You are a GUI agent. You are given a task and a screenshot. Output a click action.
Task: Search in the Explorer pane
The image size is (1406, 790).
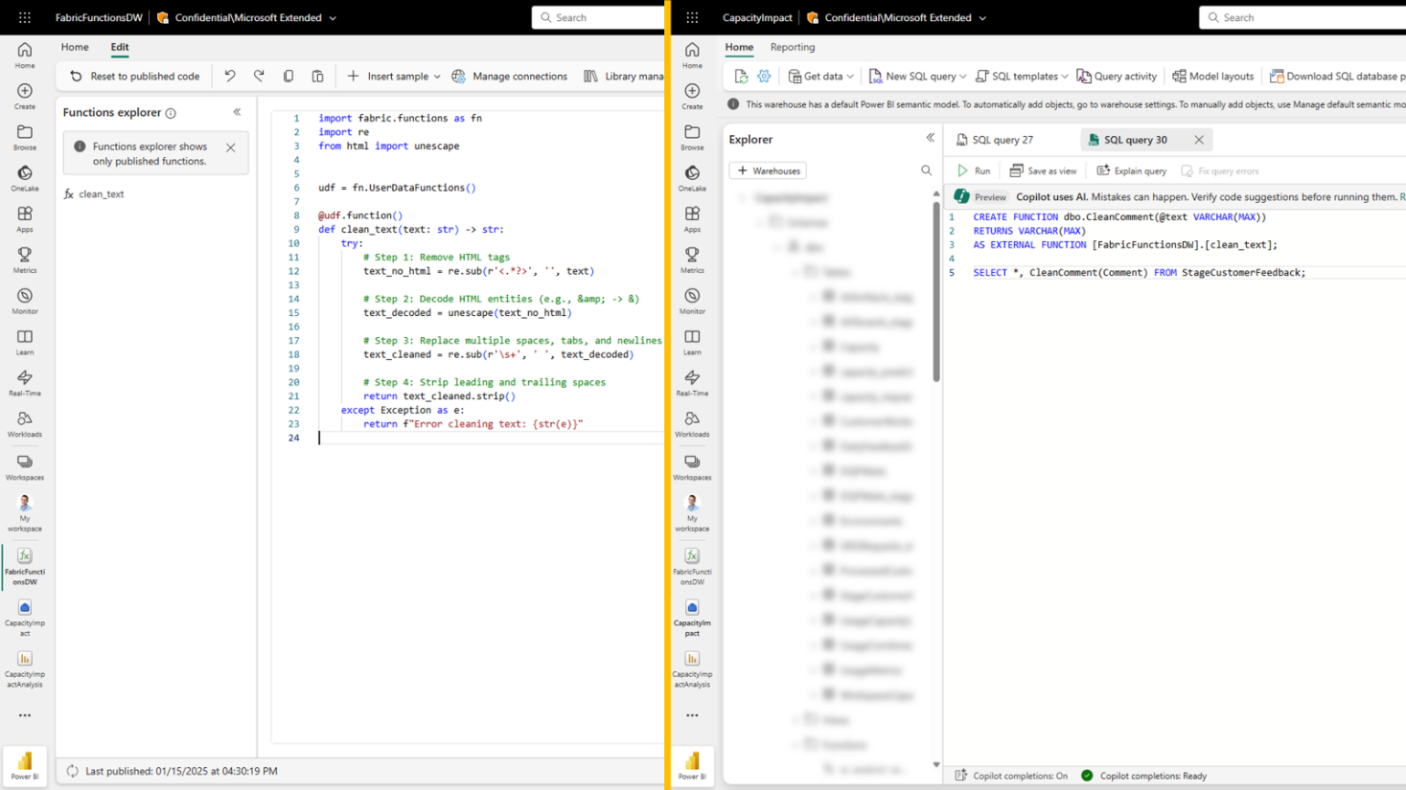click(x=926, y=170)
